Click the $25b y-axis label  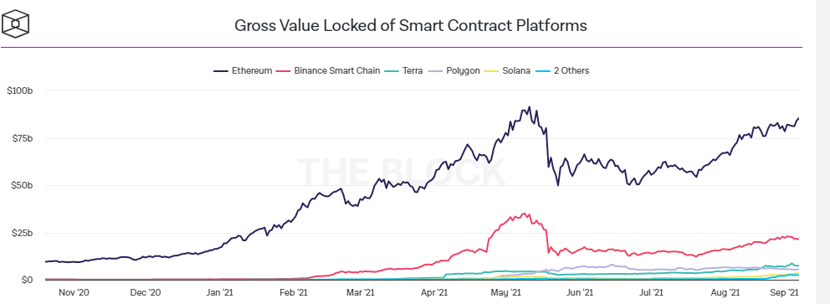tap(22, 233)
